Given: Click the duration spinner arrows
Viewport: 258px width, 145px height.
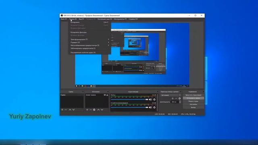Looking at the screenshot, I should 180,102.
